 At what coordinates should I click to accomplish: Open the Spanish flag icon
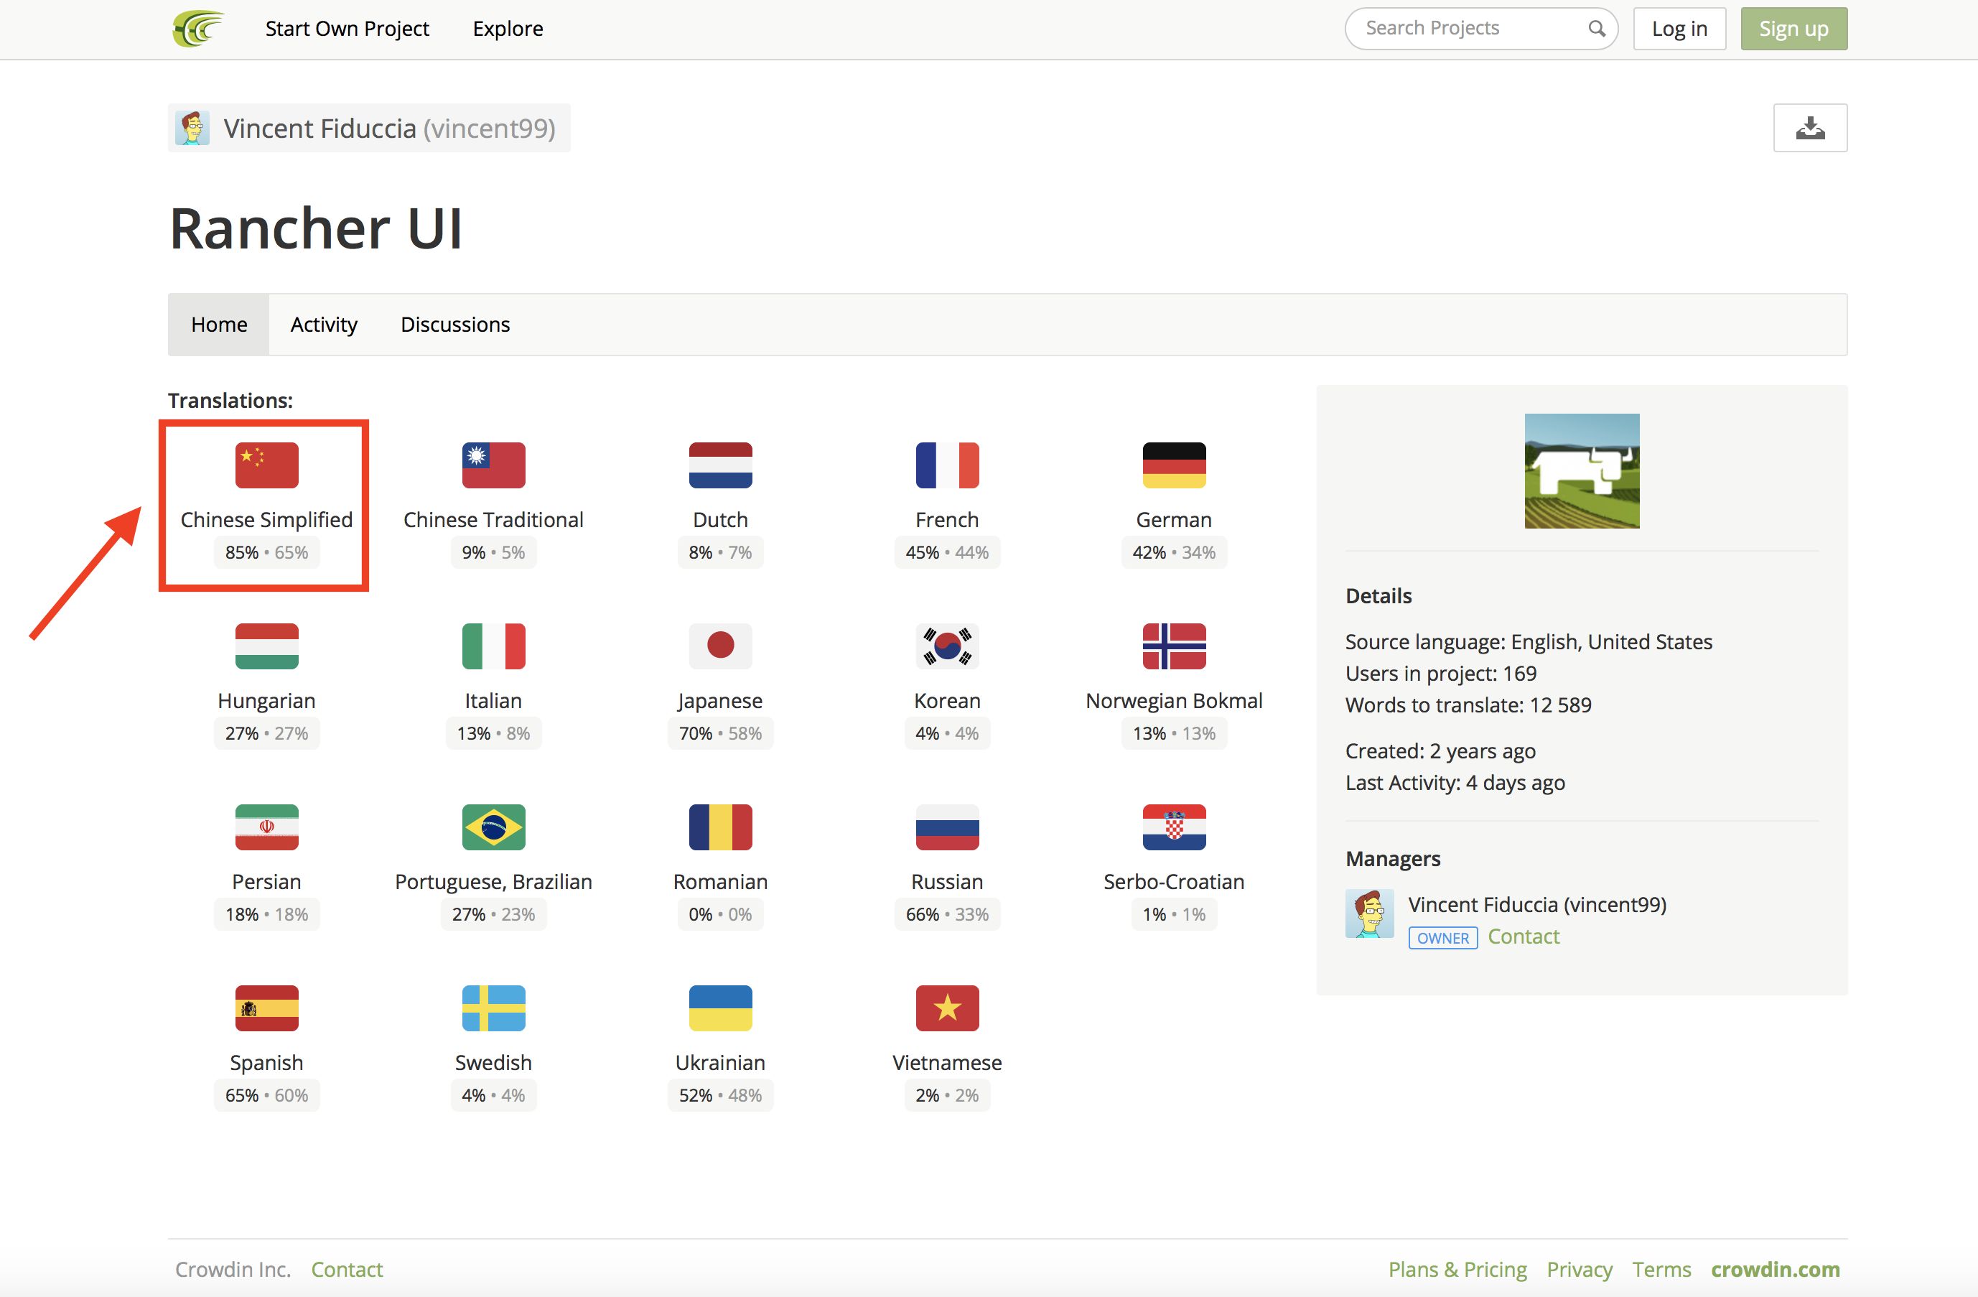[x=267, y=1008]
